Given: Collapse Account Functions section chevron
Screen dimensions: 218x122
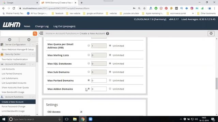Looking at the screenshot, I should (x=33, y=97).
